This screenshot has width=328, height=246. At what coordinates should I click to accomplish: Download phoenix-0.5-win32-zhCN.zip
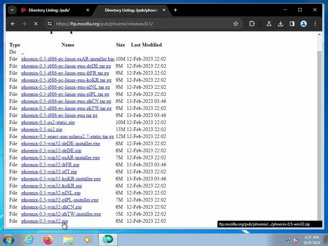52,207
